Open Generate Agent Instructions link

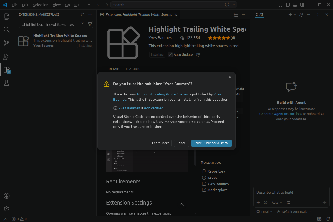tap(281, 114)
